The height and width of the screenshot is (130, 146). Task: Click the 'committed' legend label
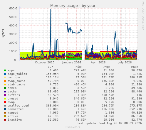tap(16, 109)
